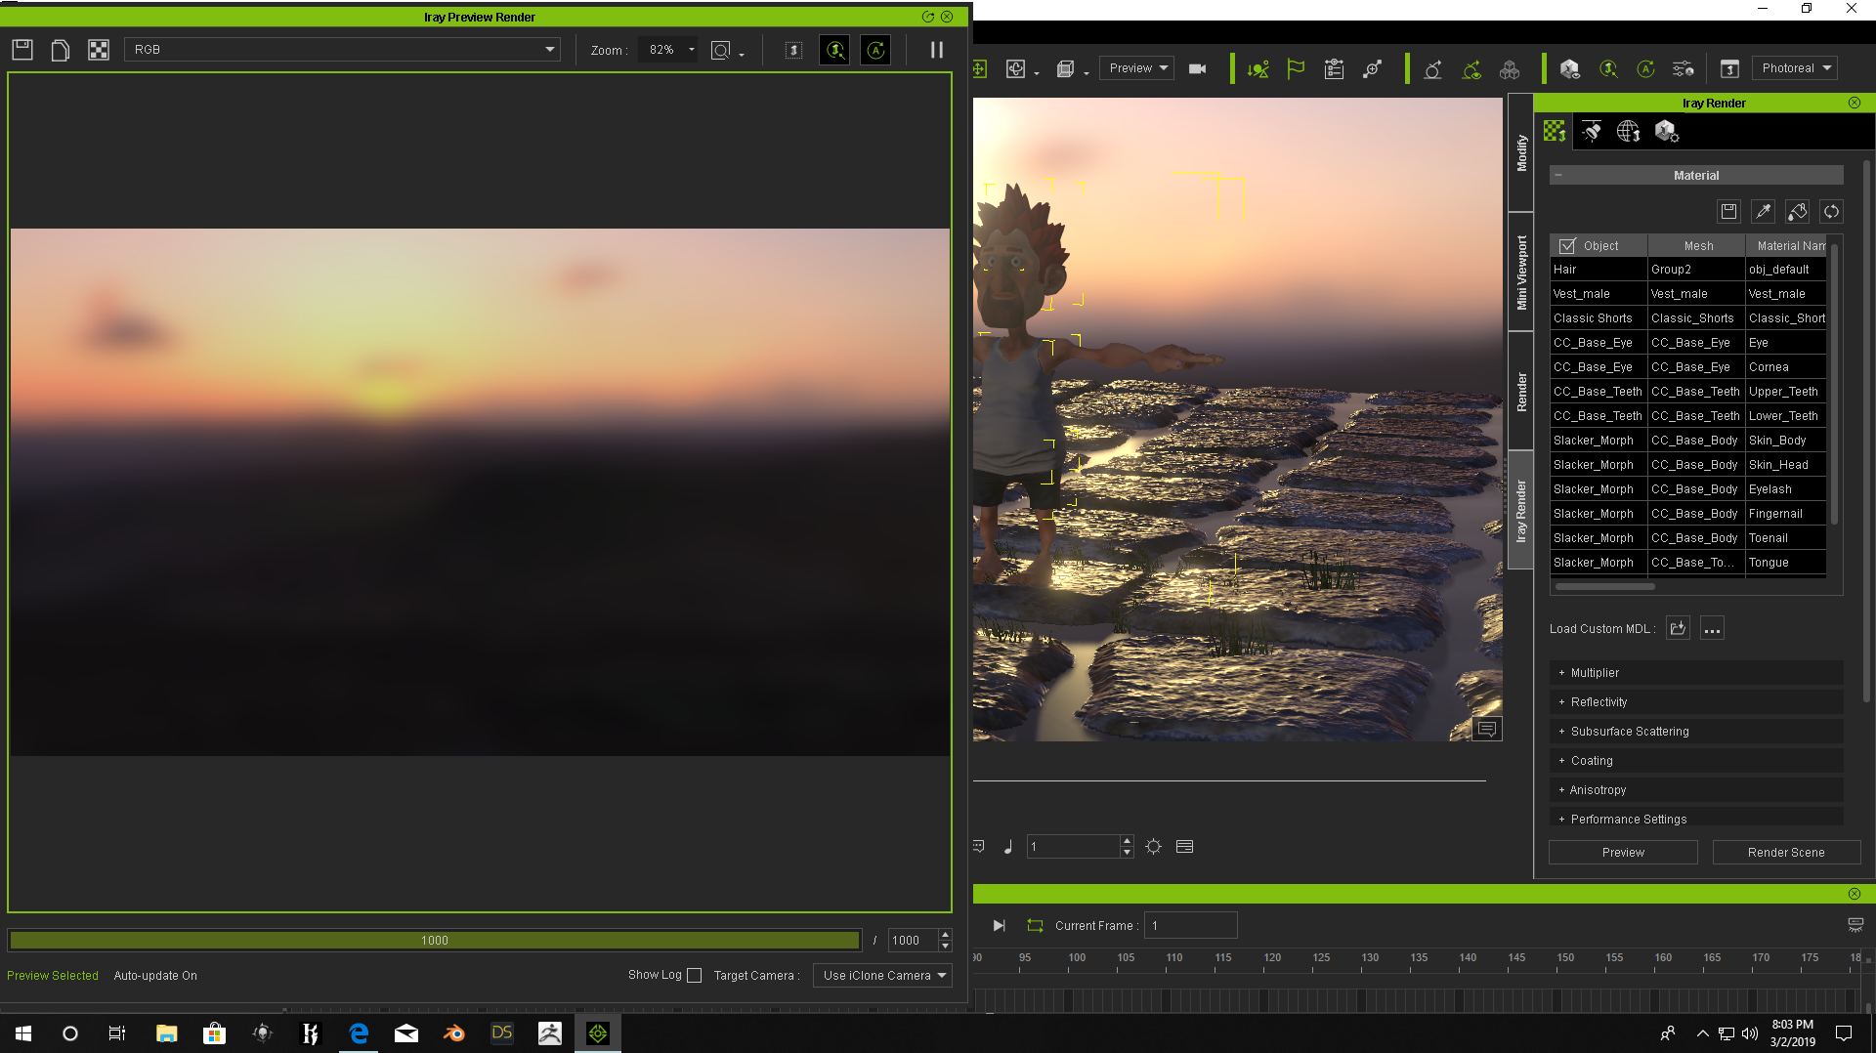Screen dimensions: 1876x1053
Task: Click the refresh material list icon
Action: click(1831, 211)
